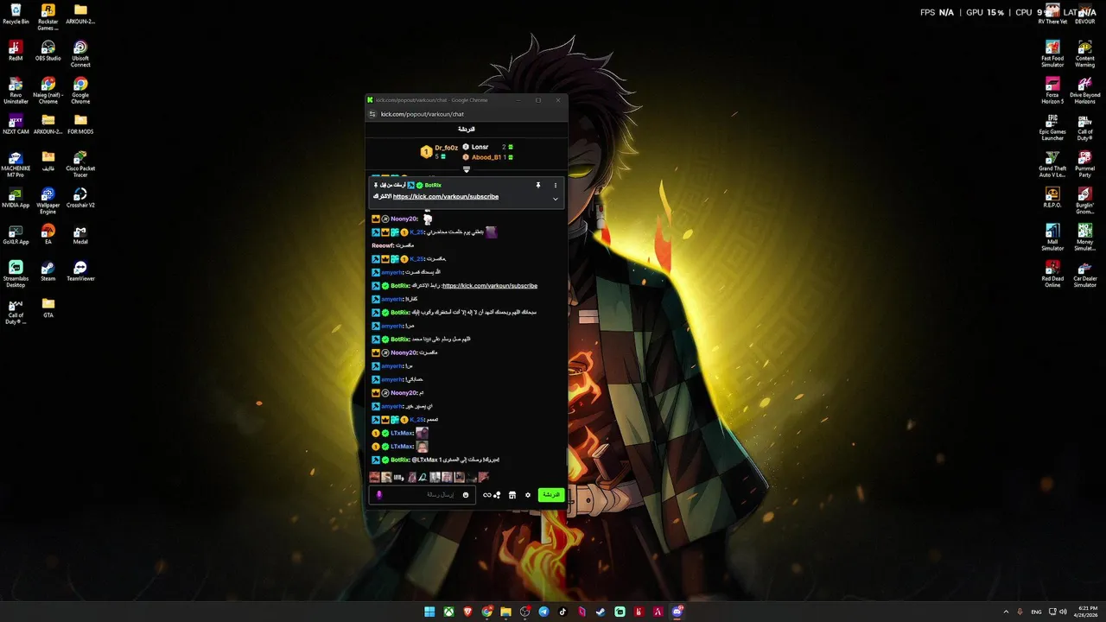Open Car Dealer Simulator desktop icon
Image resolution: width=1106 pixels, height=622 pixels.
[1085, 274]
